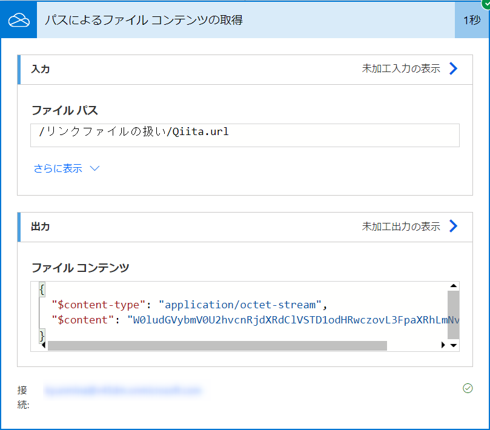Expand さらに表示 to show more inputs
490x430 pixels.
pyautogui.click(x=58, y=168)
